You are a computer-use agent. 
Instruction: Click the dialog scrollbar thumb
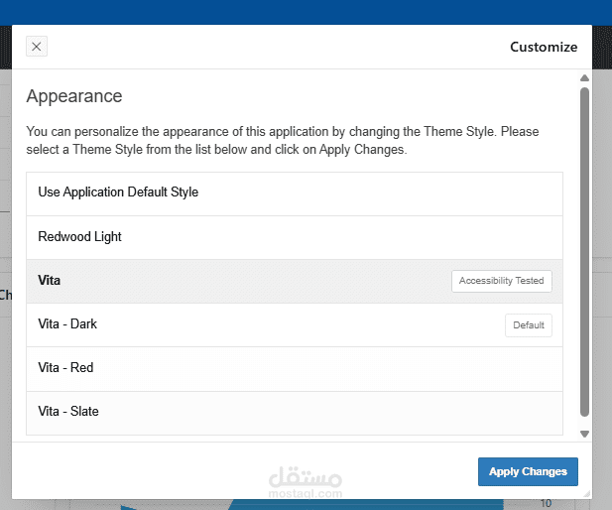coord(584,248)
